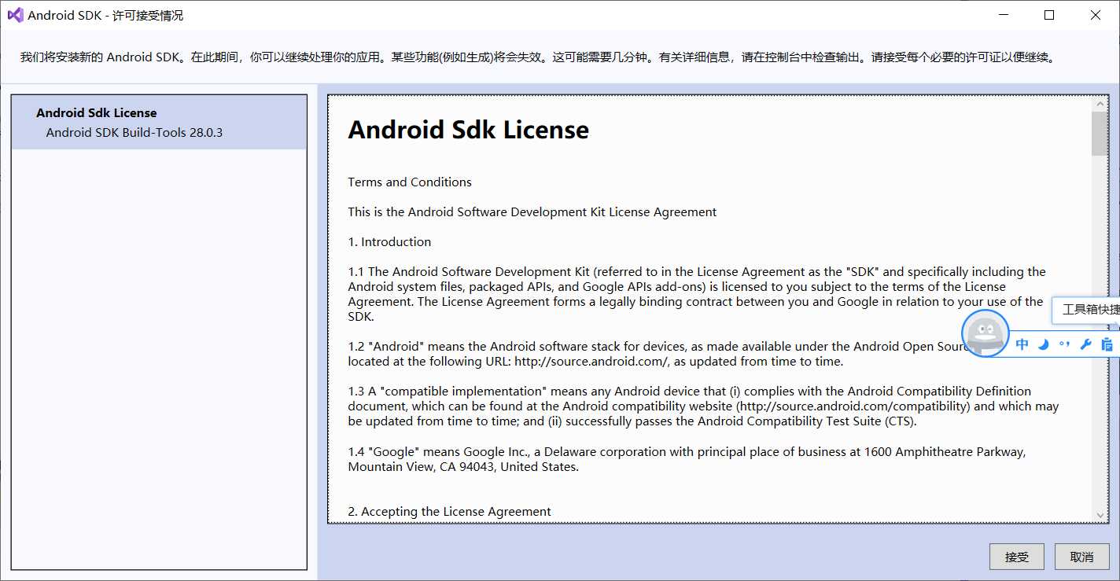1120x581 pixels.
Task: Click the license scrollbar down arrow
Action: (x=1100, y=515)
